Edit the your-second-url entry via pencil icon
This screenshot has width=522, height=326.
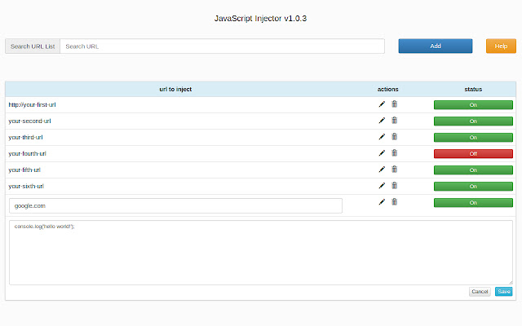pos(382,121)
